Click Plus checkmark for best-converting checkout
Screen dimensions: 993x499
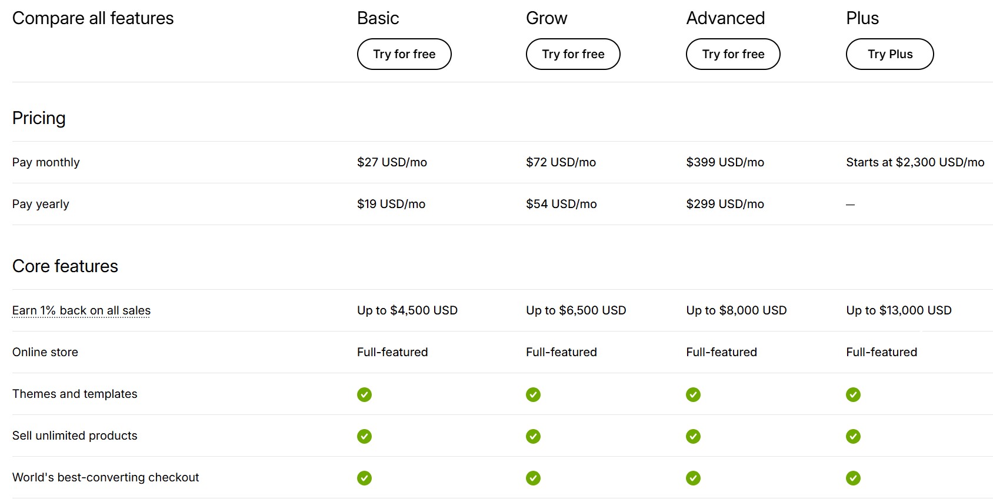(853, 478)
